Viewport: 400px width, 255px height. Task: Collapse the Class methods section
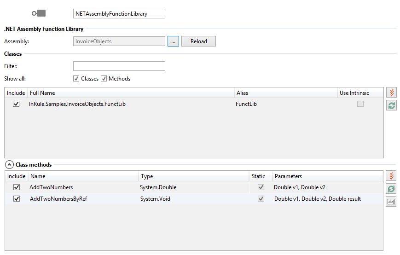coord(9,164)
